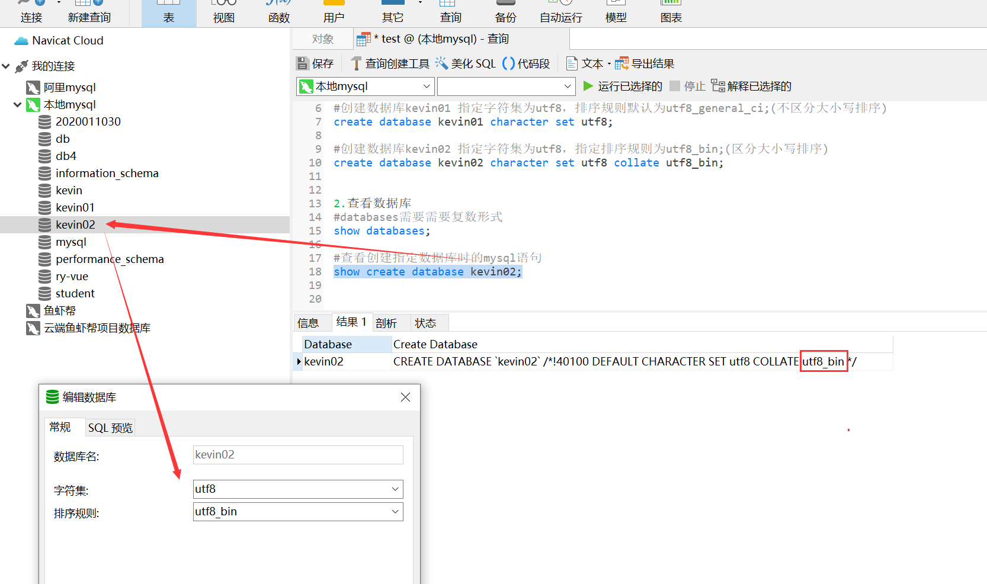The height and width of the screenshot is (584, 987).
Task: Click the 文本 text button
Action: tap(585, 64)
